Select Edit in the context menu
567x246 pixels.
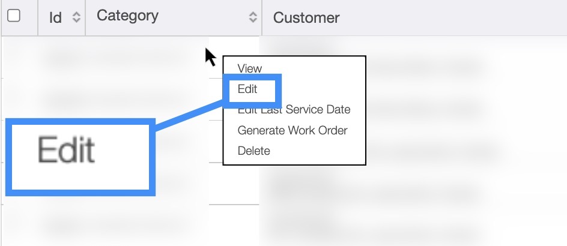click(x=247, y=89)
